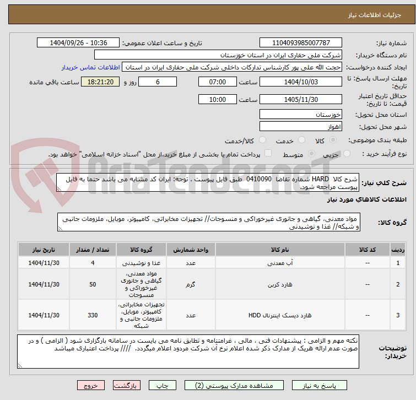Click the گروه کالا column header
The width and height of the screenshot is (416, 400).
click(141, 250)
